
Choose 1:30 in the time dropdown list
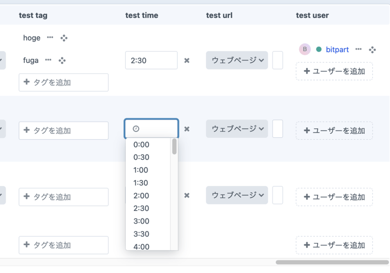pos(141,183)
